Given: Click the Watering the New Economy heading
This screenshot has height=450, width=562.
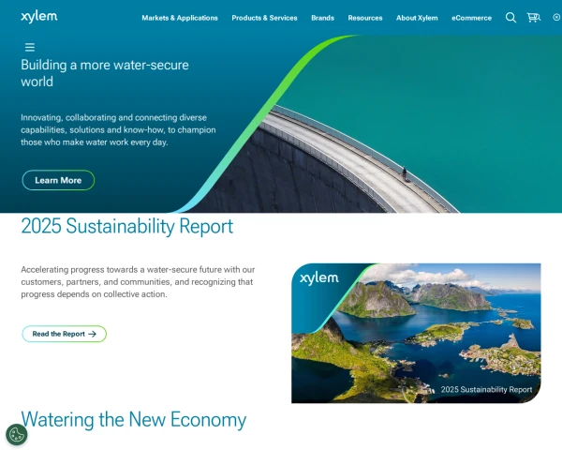Looking at the screenshot, I should [x=134, y=420].
